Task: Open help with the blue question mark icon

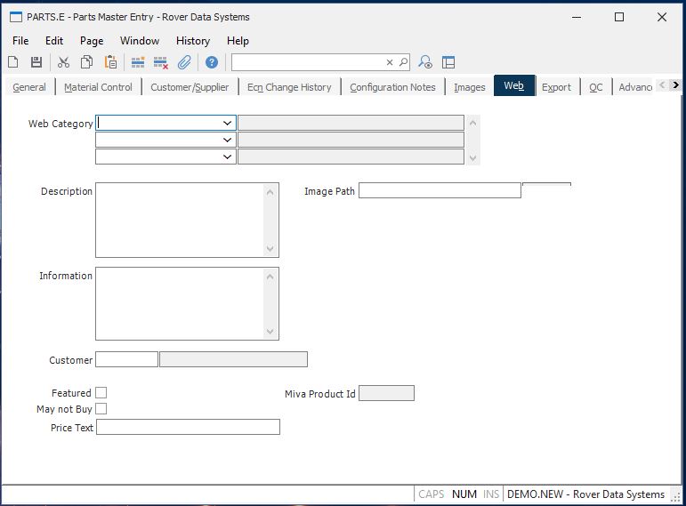Action: pos(212,62)
